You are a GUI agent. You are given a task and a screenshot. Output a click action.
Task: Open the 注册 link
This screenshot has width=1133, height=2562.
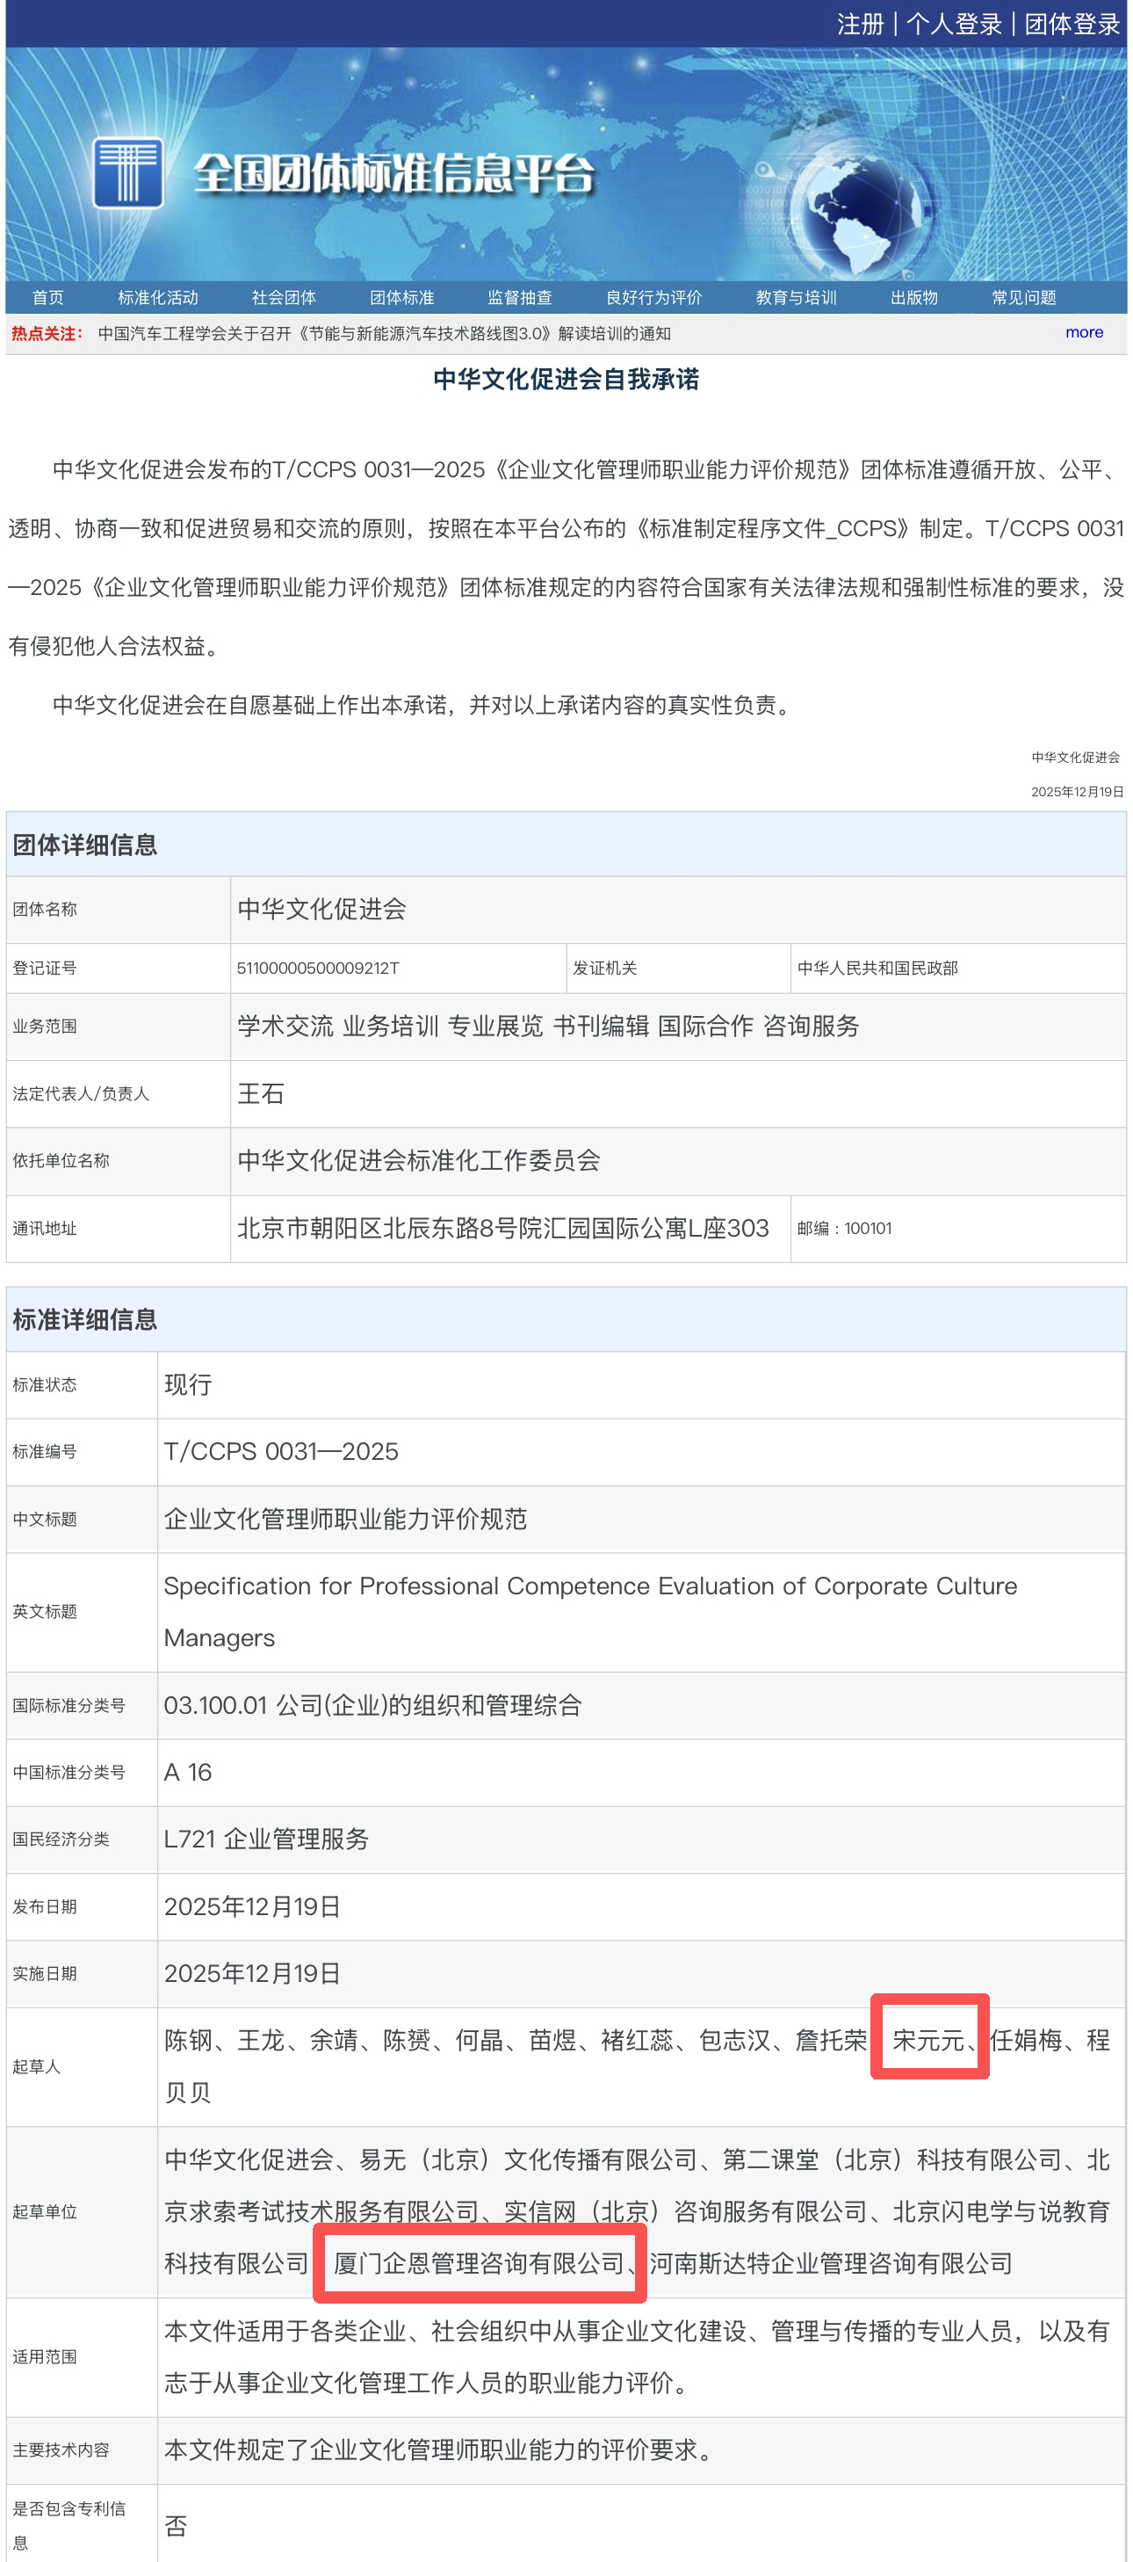[x=861, y=24]
